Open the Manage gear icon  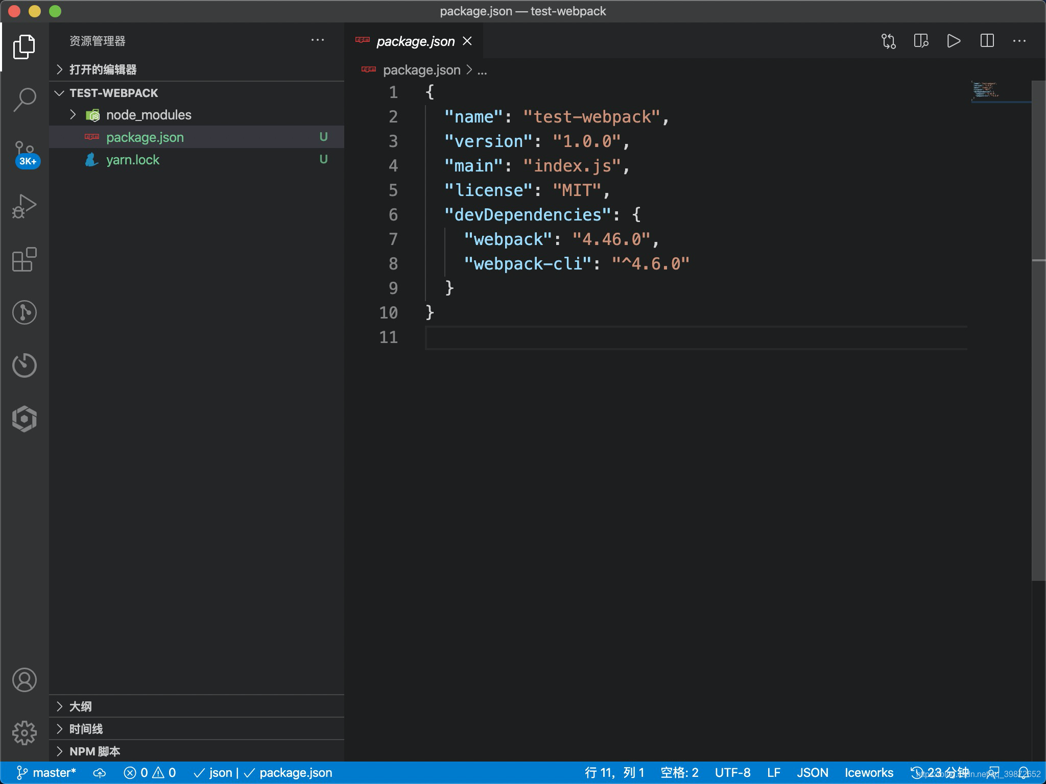point(24,733)
